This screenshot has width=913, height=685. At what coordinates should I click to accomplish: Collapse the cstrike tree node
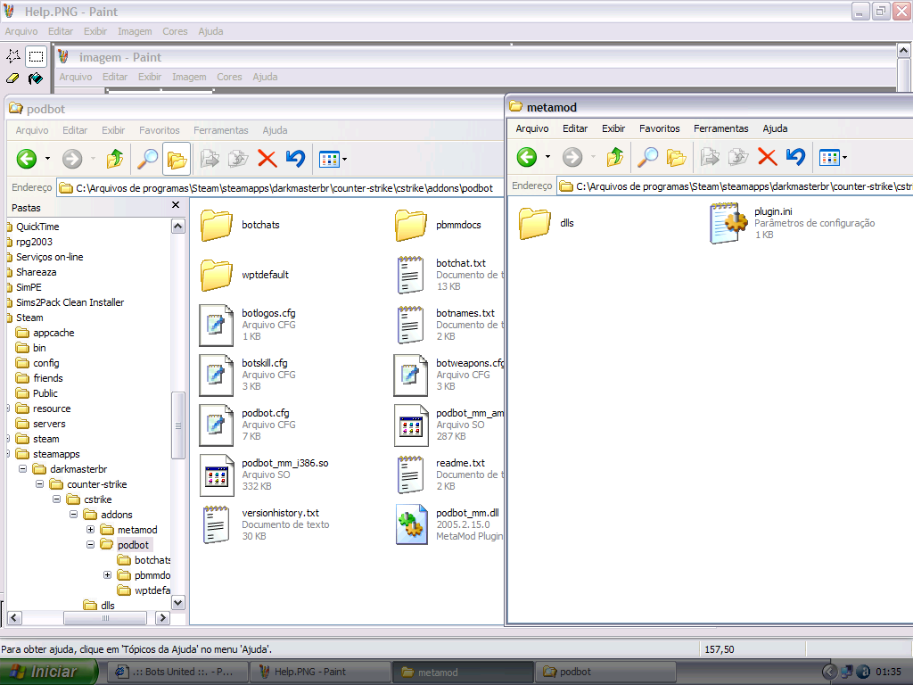[x=56, y=499]
